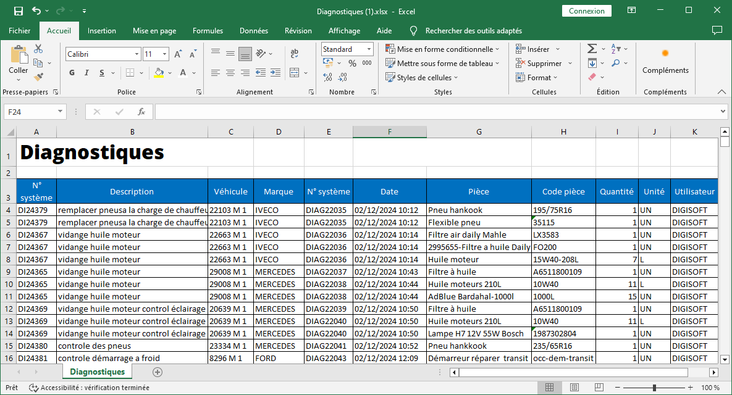Click the Find magnifier icon in Édition
This screenshot has width=732, height=395.
pos(616,63)
